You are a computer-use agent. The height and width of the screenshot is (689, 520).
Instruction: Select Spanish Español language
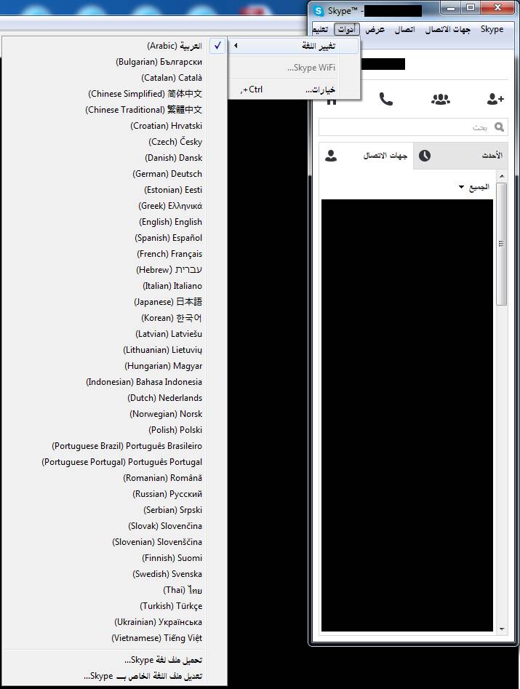pyautogui.click(x=114, y=238)
